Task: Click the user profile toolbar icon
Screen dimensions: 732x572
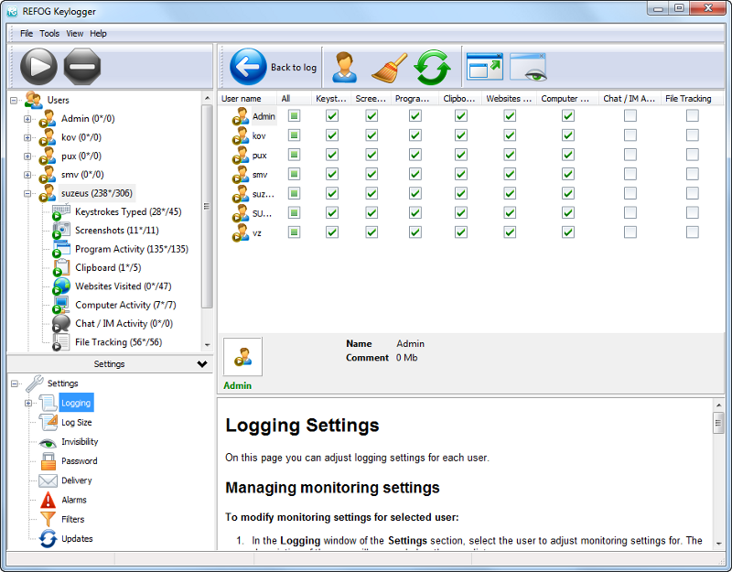Action: click(345, 68)
